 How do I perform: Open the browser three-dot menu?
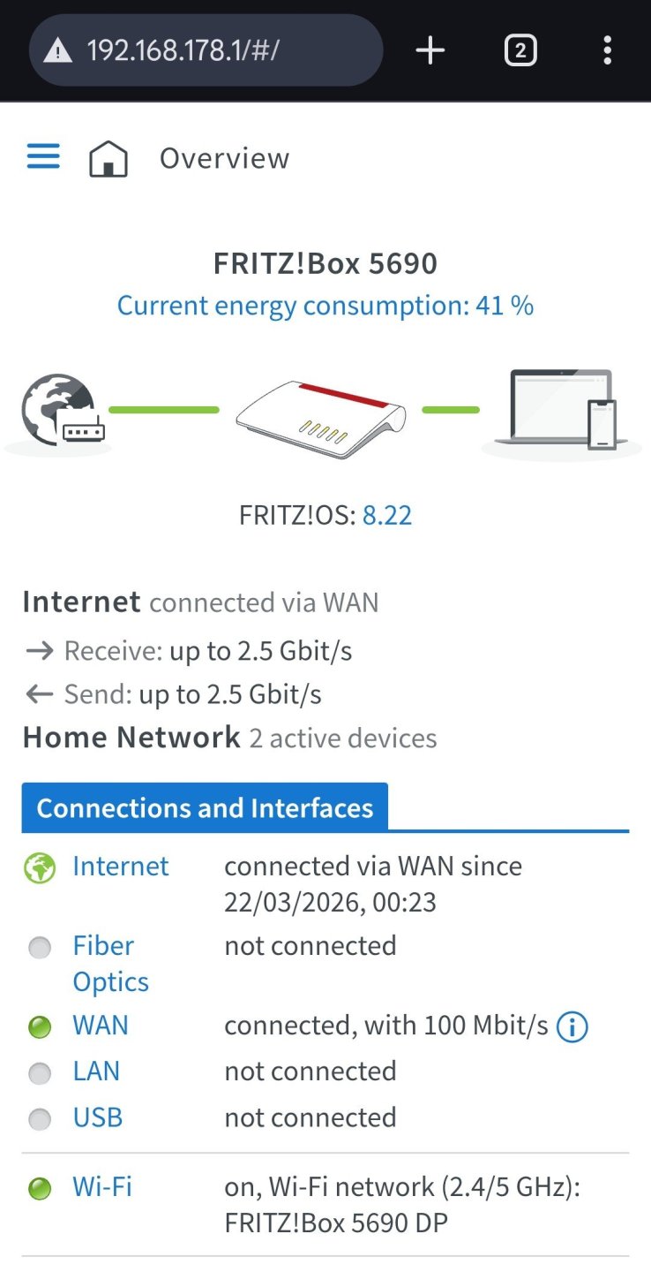tap(607, 51)
